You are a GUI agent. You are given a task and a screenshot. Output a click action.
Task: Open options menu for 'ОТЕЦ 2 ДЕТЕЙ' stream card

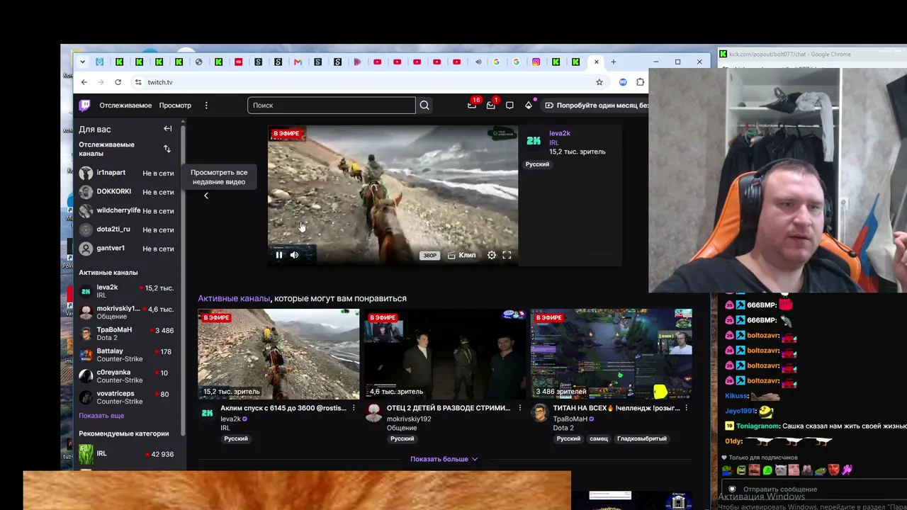coord(519,408)
